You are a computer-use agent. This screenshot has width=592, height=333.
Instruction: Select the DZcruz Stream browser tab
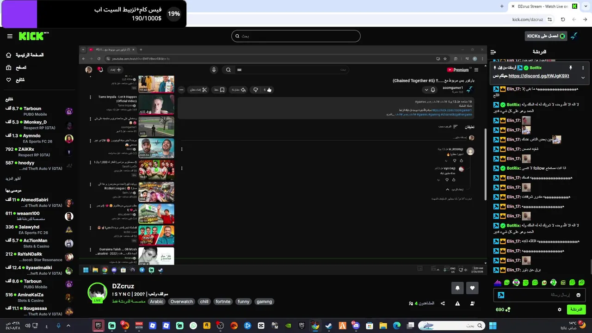543,6
